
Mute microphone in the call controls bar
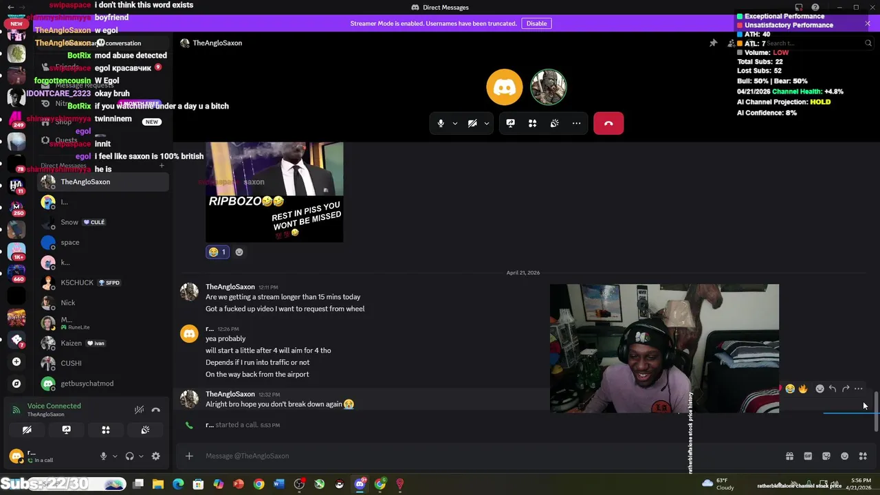(441, 123)
